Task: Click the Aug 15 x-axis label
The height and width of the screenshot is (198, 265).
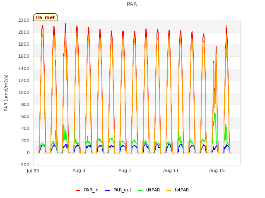Action: [217, 170]
